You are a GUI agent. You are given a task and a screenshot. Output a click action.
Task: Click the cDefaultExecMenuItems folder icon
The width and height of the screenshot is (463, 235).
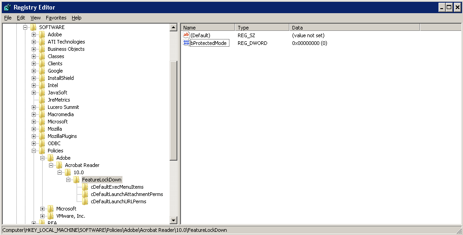coord(85,187)
